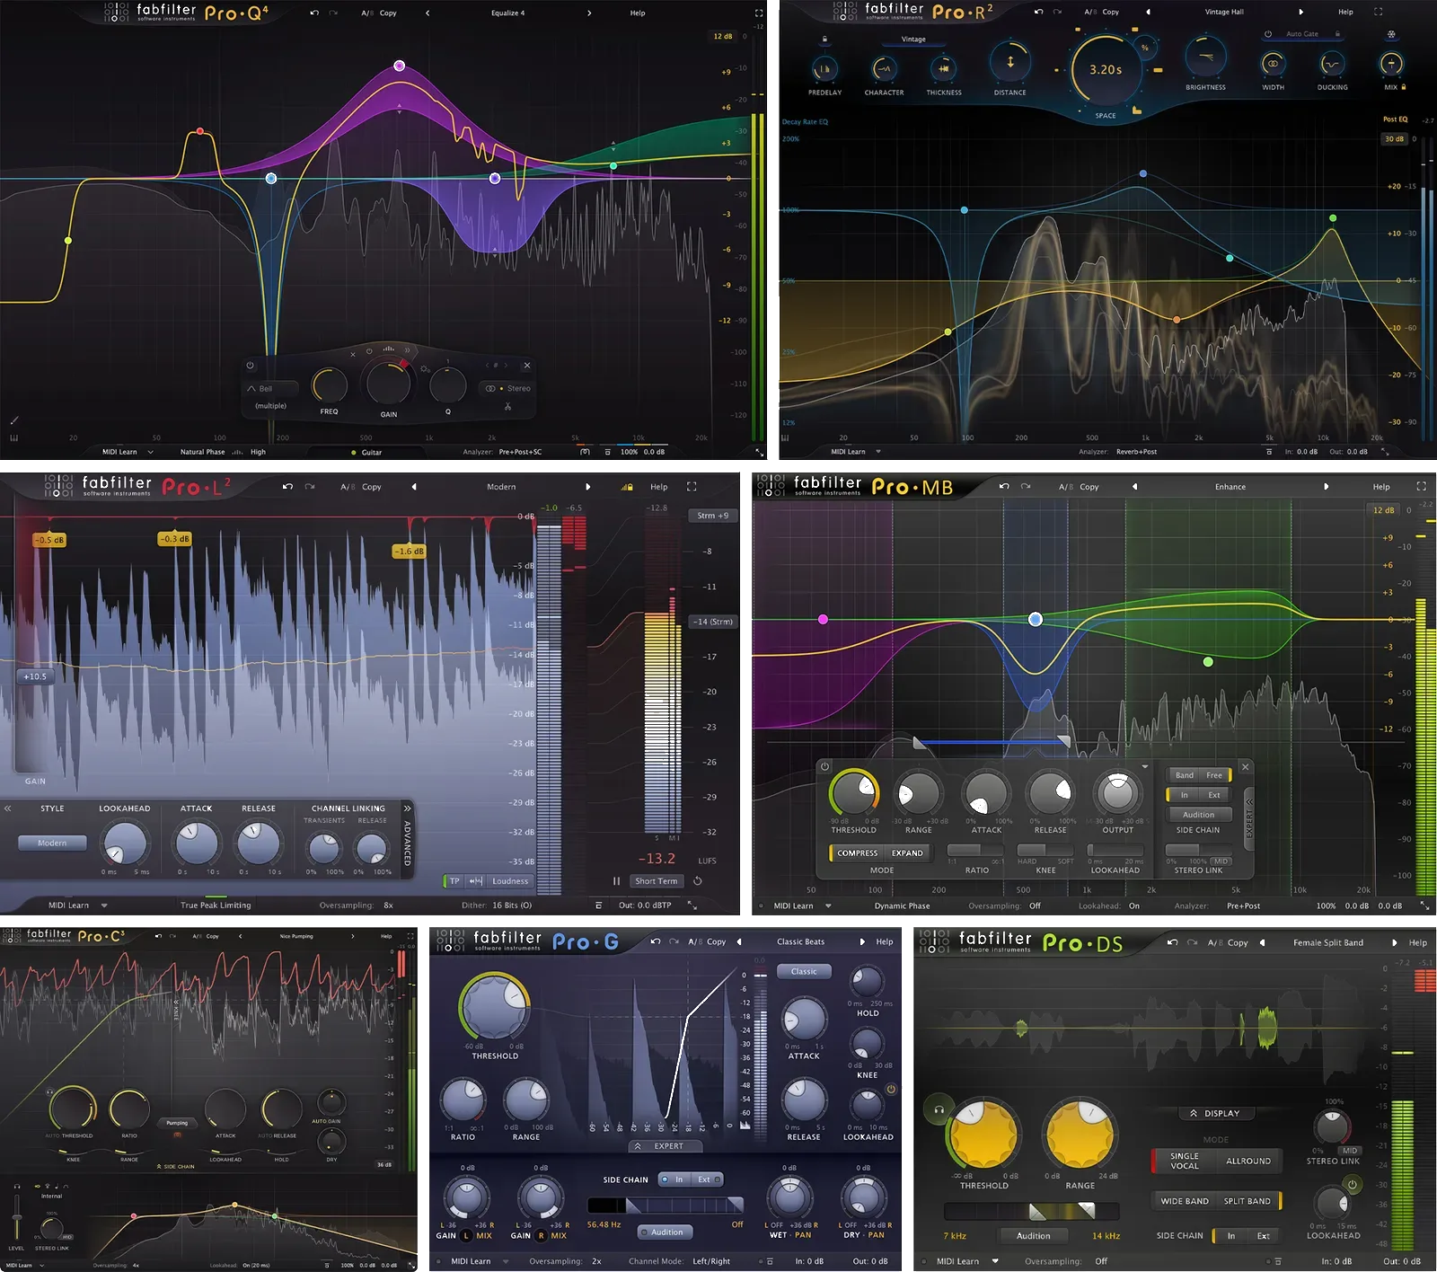Click the Equalize 4 preset name in Pro-Q 4
This screenshot has height=1272, width=1437.
(x=507, y=13)
